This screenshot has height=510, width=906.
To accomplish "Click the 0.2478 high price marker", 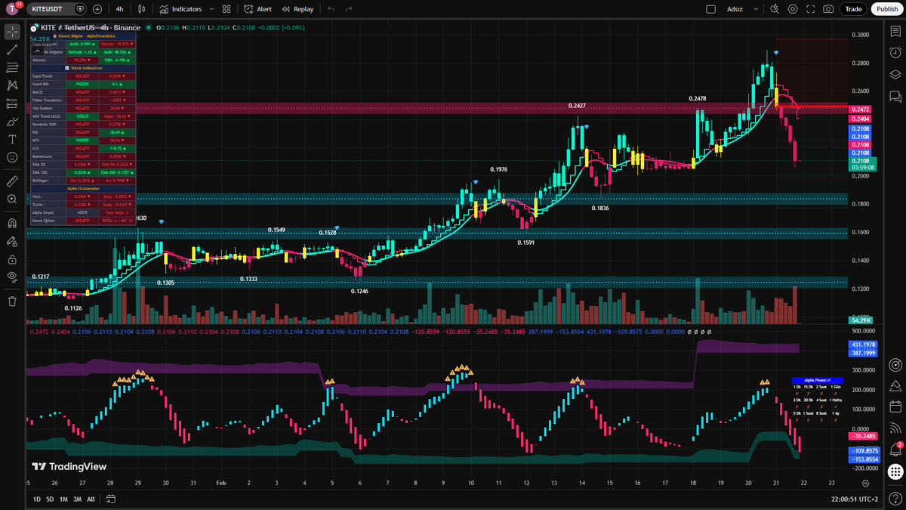I will 698,99.
